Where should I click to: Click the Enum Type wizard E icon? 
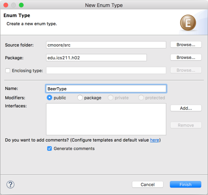(188, 23)
